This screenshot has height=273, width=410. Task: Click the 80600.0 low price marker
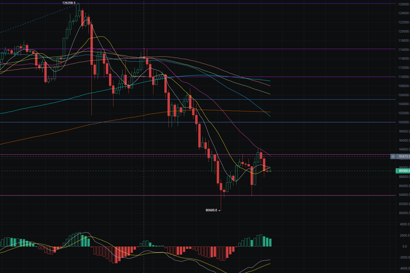(211, 210)
